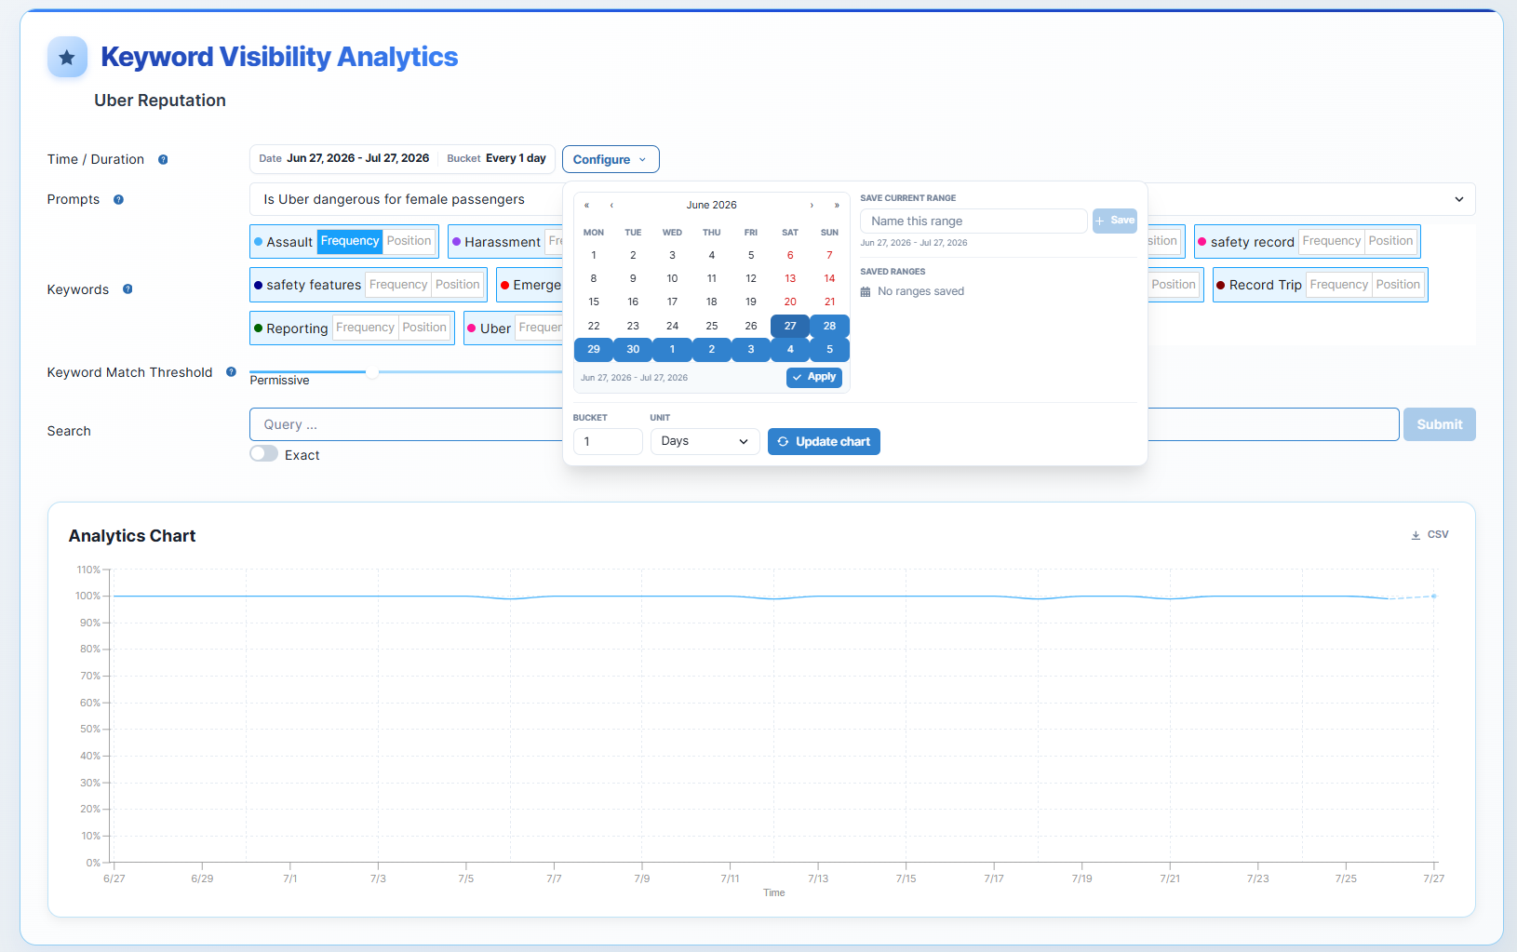Click the 'Uber Reputation' subtitle
Image resolution: width=1517 pixels, height=952 pixels.
(160, 101)
